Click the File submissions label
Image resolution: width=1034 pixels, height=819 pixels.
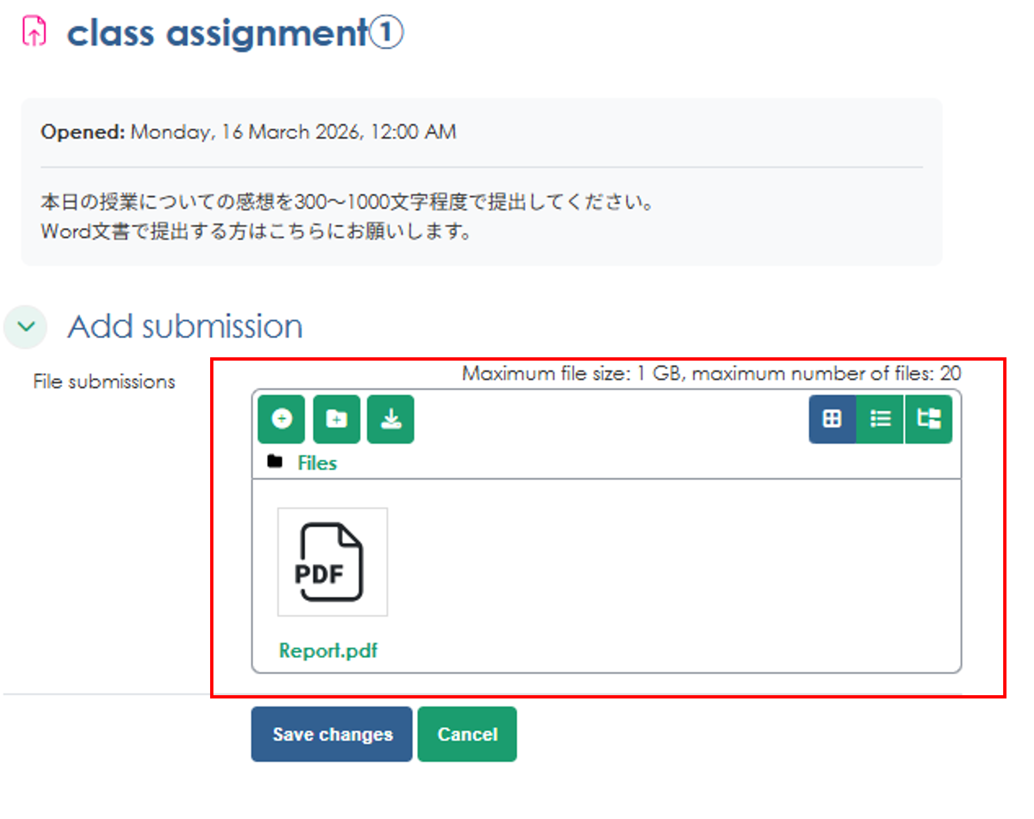pos(104,382)
